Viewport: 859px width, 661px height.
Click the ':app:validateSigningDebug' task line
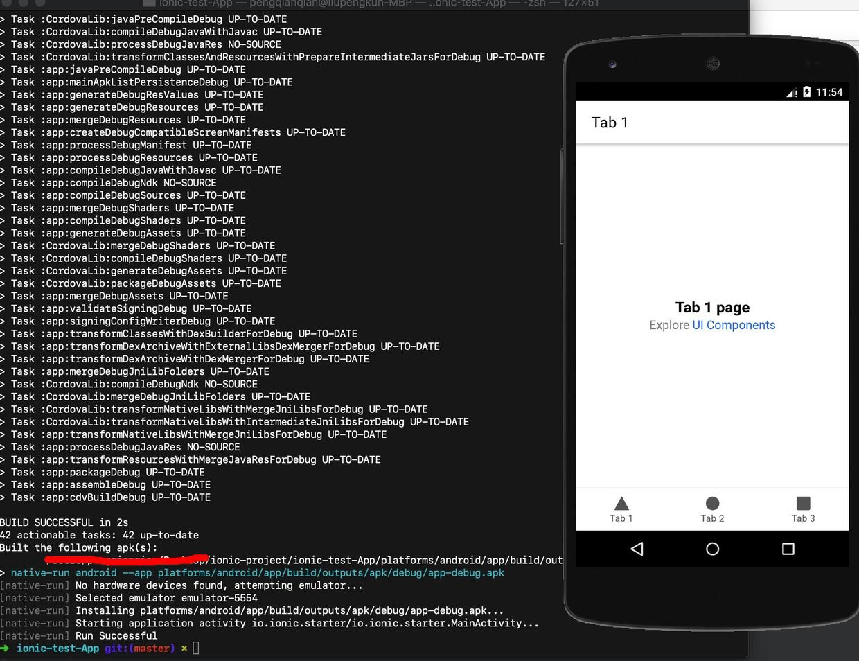(126, 308)
